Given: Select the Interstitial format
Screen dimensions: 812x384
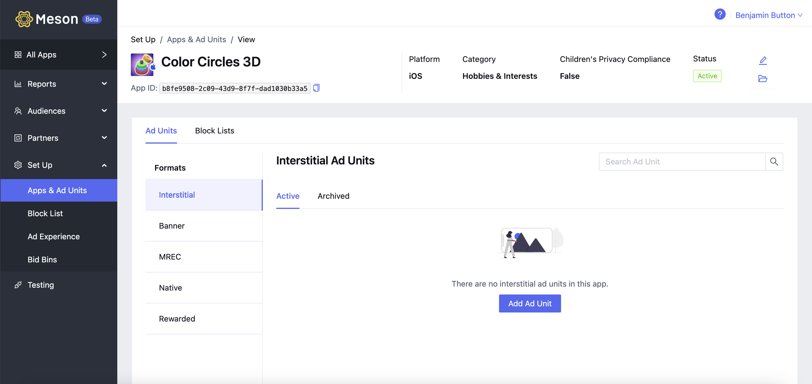Looking at the screenshot, I should (x=204, y=195).
